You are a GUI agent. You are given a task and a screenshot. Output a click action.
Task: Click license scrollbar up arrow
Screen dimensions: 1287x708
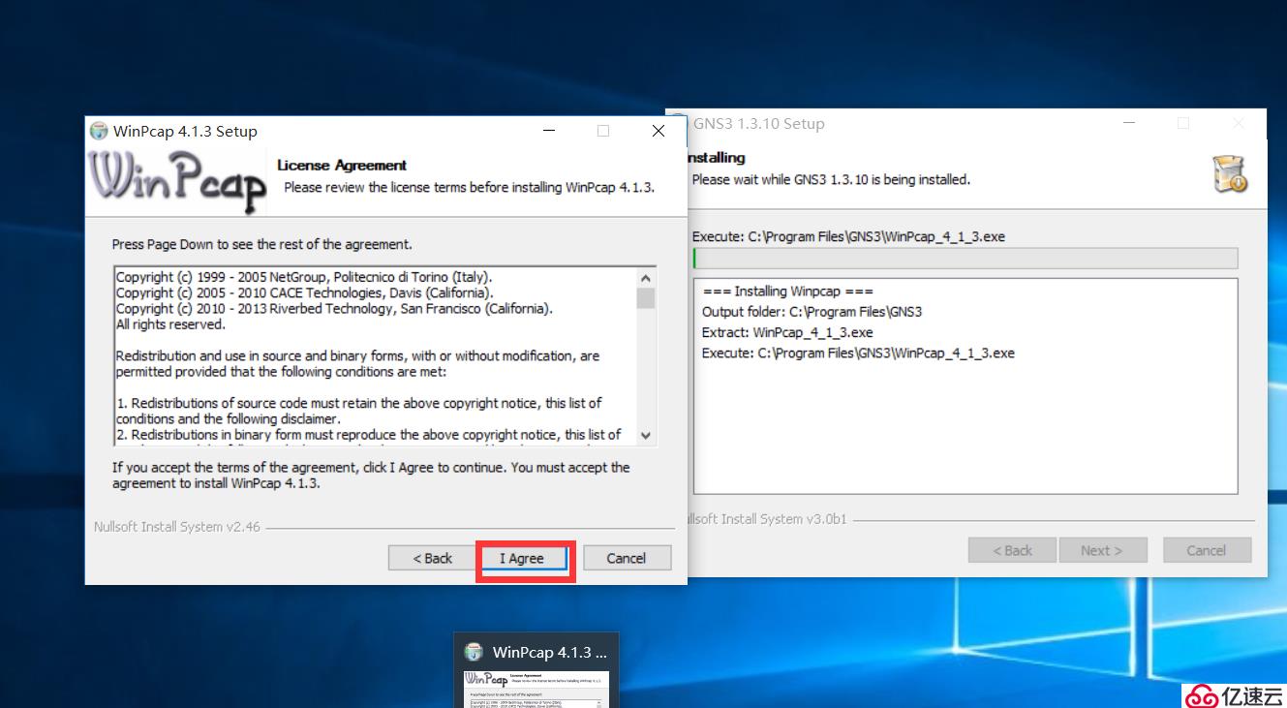coord(646,276)
